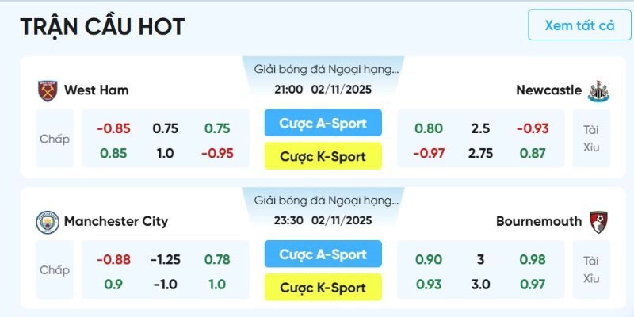The image size is (634, 317).
Task: Open 'Xem tất cả' to view all matches
Action: (x=579, y=25)
